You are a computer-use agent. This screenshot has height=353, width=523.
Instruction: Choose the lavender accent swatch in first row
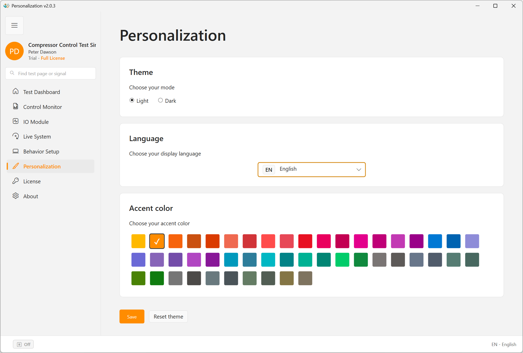(472, 241)
